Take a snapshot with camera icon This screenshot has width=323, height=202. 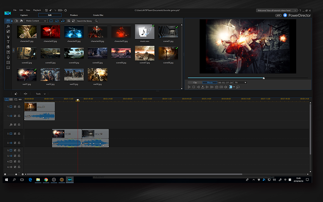(x=216, y=87)
